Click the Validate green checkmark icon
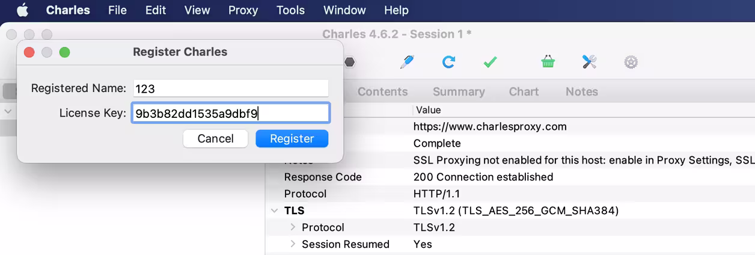The width and height of the screenshot is (755, 255). tap(490, 62)
